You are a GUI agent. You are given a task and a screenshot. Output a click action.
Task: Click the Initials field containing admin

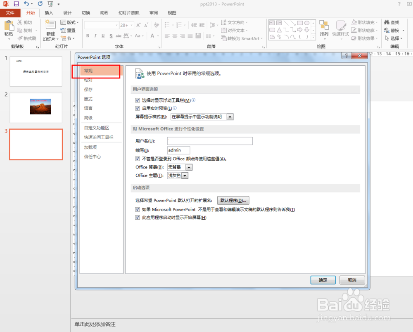[x=178, y=150]
